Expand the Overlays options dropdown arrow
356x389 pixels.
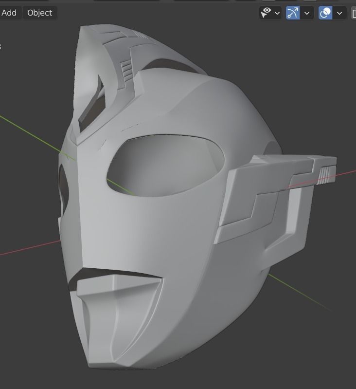(x=339, y=13)
